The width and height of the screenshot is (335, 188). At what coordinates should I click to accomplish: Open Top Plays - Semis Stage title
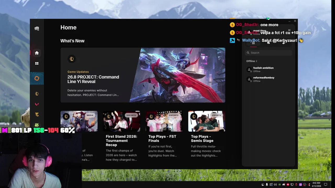202,138
